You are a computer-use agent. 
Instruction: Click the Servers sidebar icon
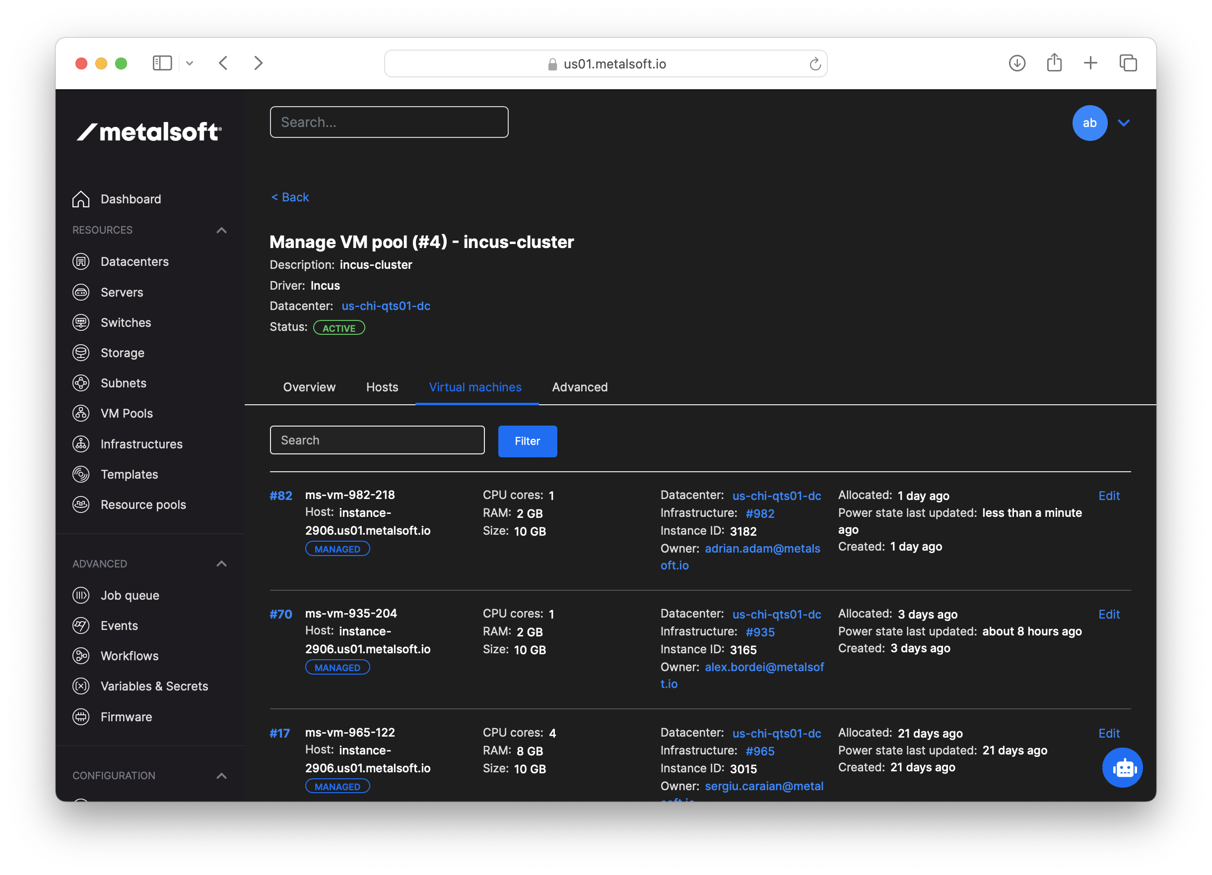81,292
